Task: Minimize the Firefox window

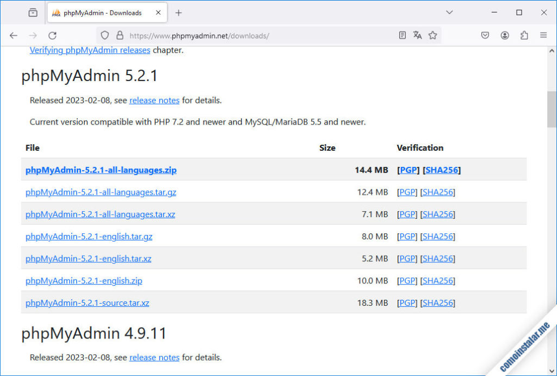Action: pos(494,13)
